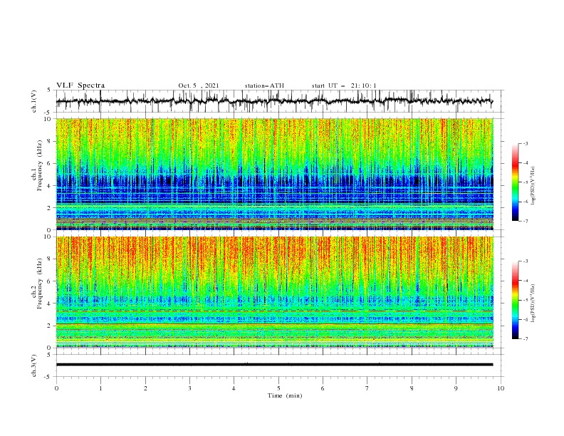Click the time axis tick label '6'
Image resolution: width=564 pixels, height=436 pixels.
[x=323, y=388]
